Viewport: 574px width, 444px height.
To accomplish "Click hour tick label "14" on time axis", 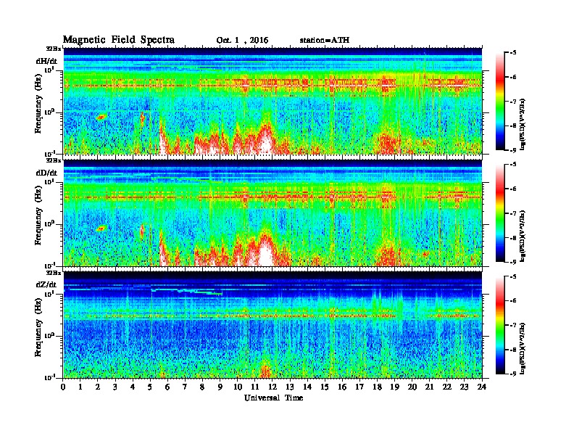I will pyautogui.click(x=307, y=387).
